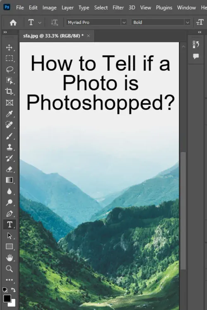Select the Frame tool
Screen dimensions: 207x310
(x=9, y=103)
